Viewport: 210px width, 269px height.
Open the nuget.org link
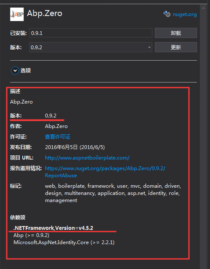pos(185,14)
